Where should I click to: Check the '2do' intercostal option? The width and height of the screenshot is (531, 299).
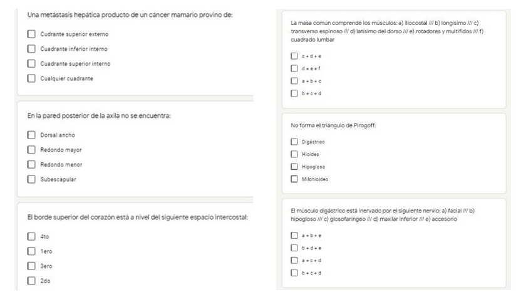coord(31,281)
